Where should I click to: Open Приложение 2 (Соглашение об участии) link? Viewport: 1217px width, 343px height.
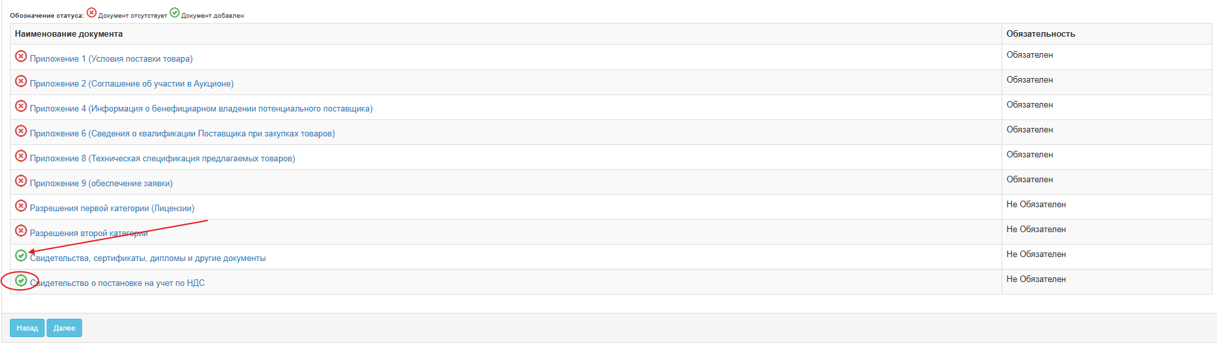pyautogui.click(x=131, y=84)
